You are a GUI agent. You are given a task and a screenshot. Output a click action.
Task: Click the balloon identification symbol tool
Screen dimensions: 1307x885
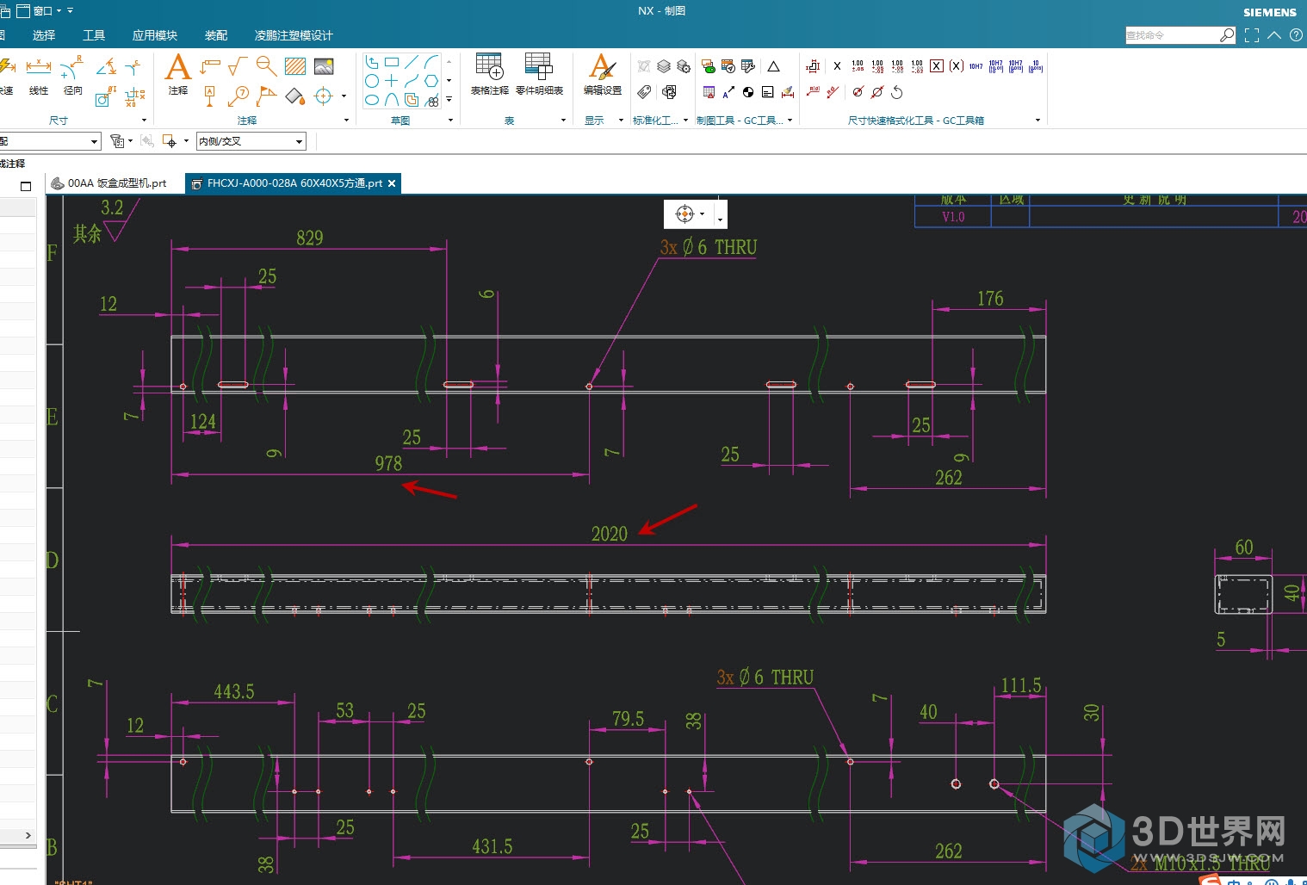pos(238,96)
